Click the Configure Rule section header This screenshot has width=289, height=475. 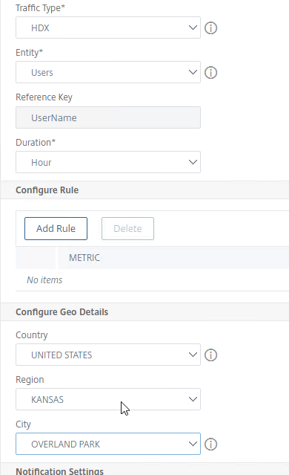pyautogui.click(x=47, y=190)
